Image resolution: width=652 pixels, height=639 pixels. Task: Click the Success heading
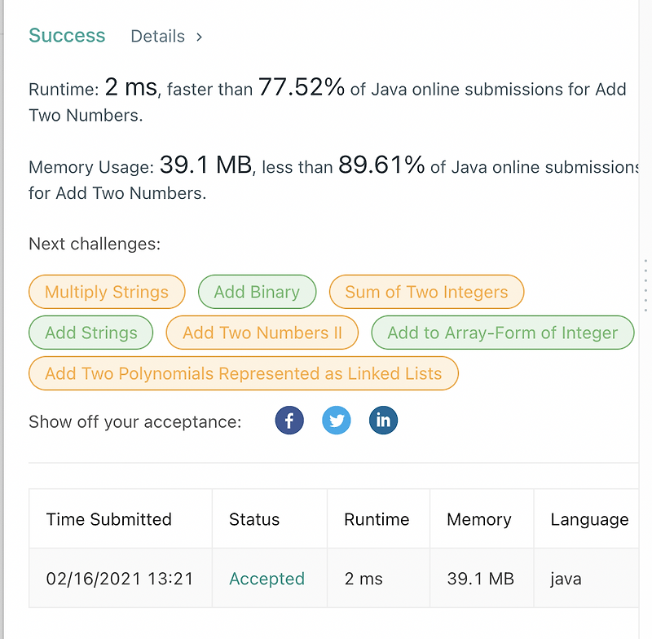coord(67,36)
